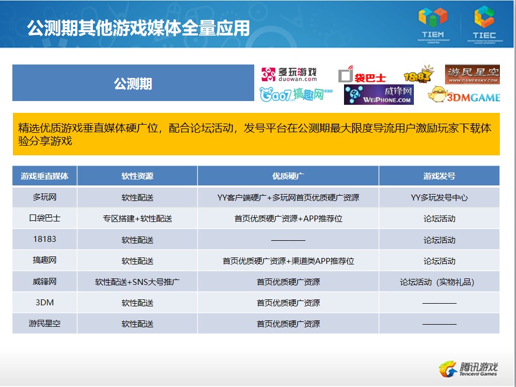Click 软性配送 in the 搞趣网 row

137,261
